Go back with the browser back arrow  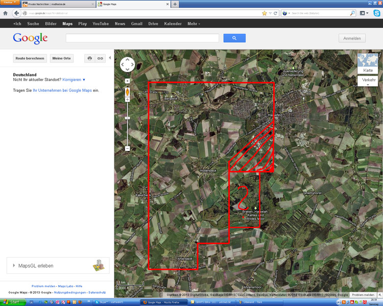point(16,13)
